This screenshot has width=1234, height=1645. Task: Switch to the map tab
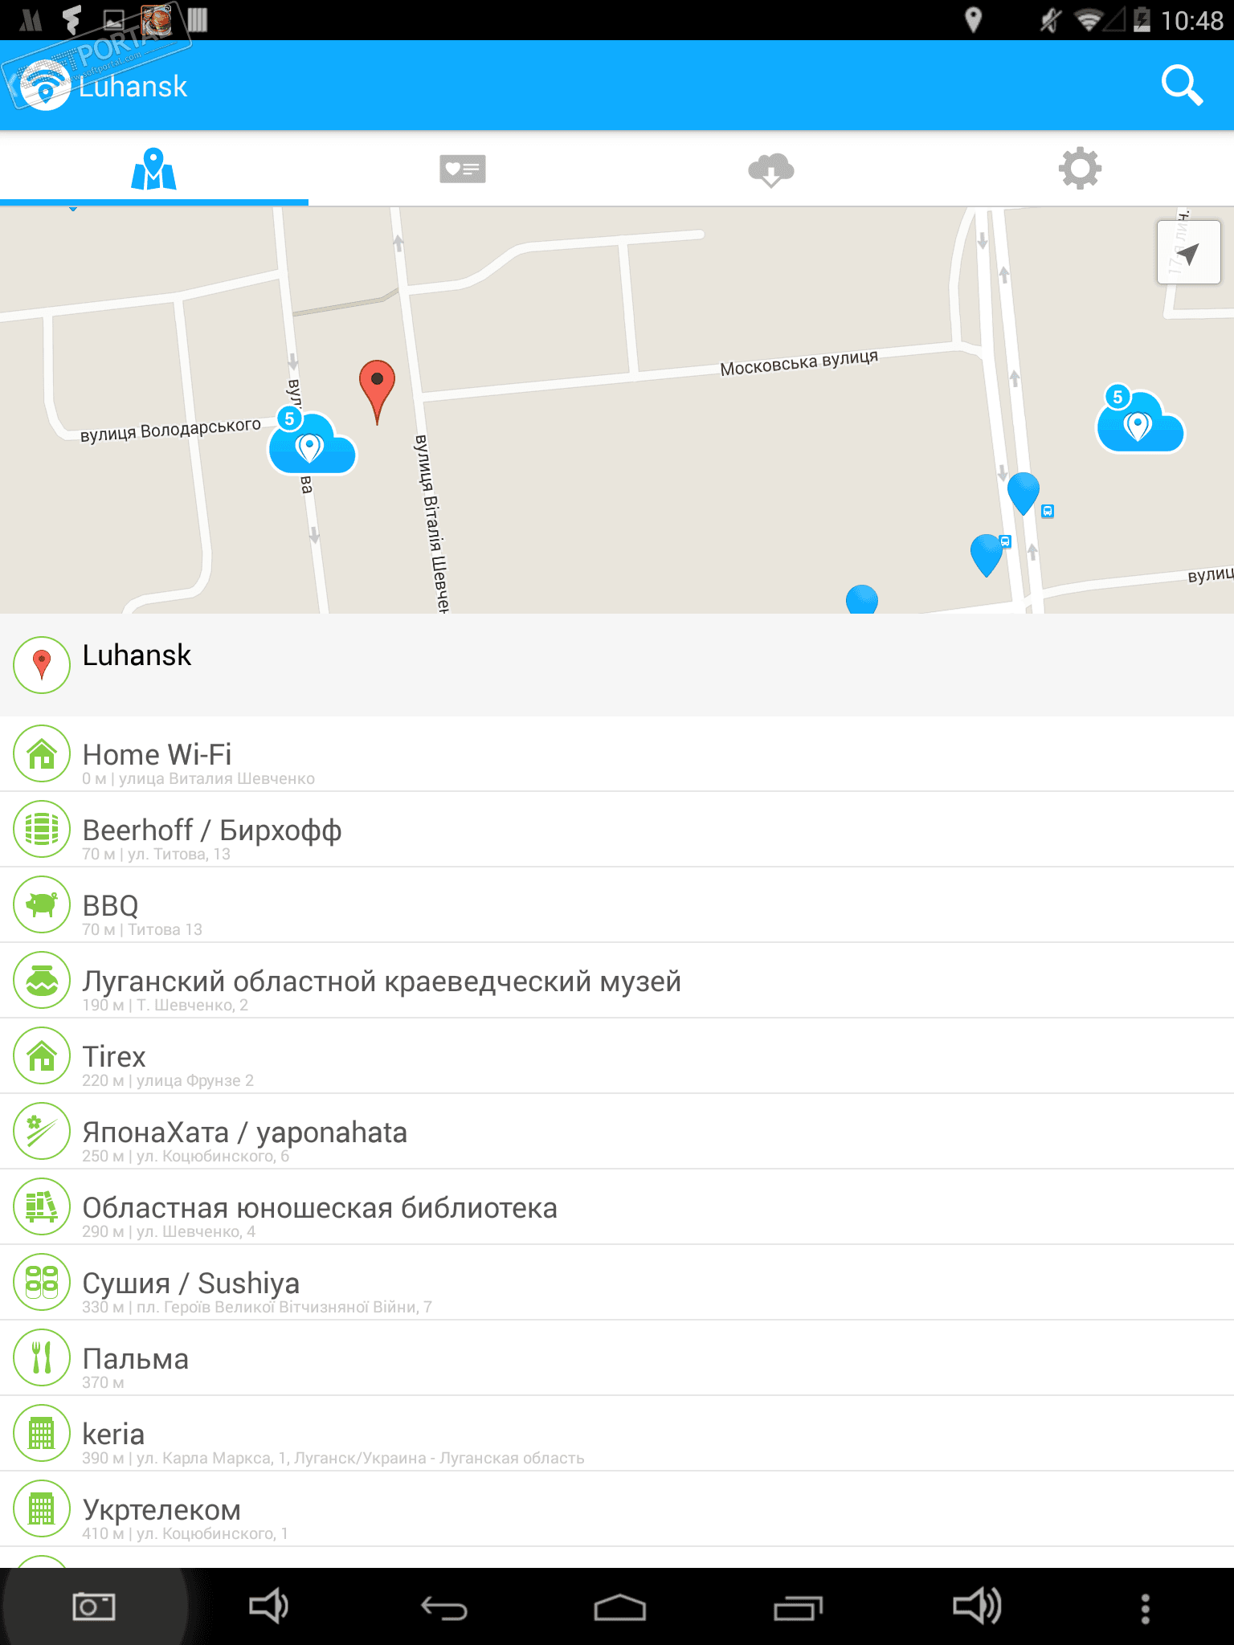[x=153, y=169]
